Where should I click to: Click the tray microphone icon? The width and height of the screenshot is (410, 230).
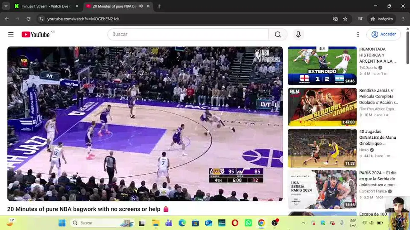tap(342, 223)
